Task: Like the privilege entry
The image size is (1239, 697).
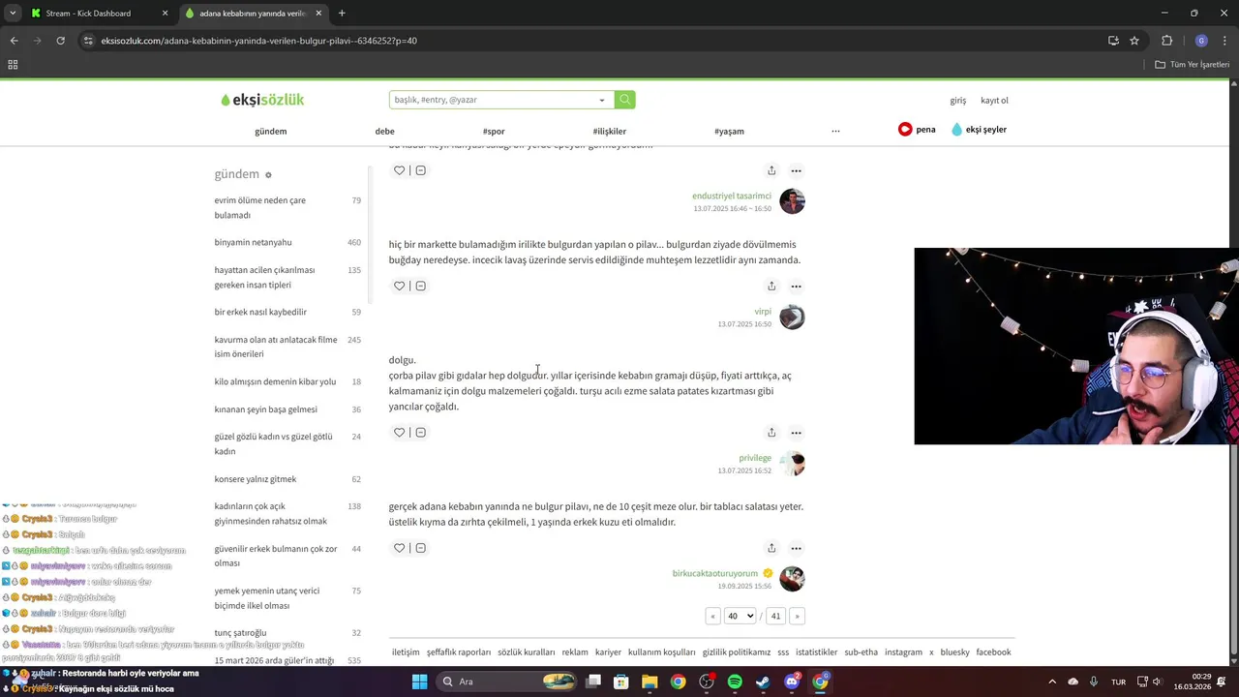Action: pos(399,433)
